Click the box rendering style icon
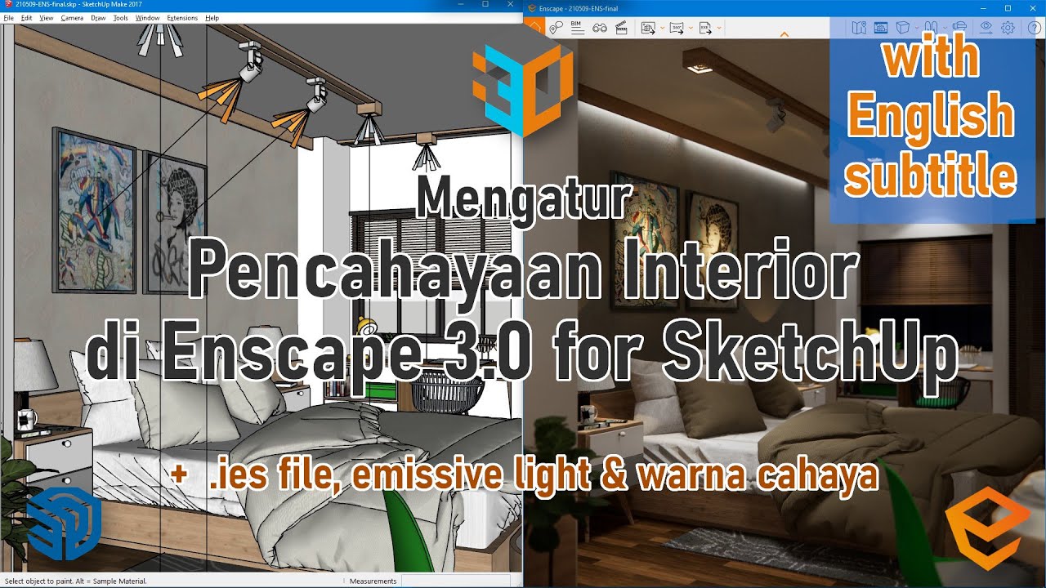1046x588 pixels. pos(903,28)
